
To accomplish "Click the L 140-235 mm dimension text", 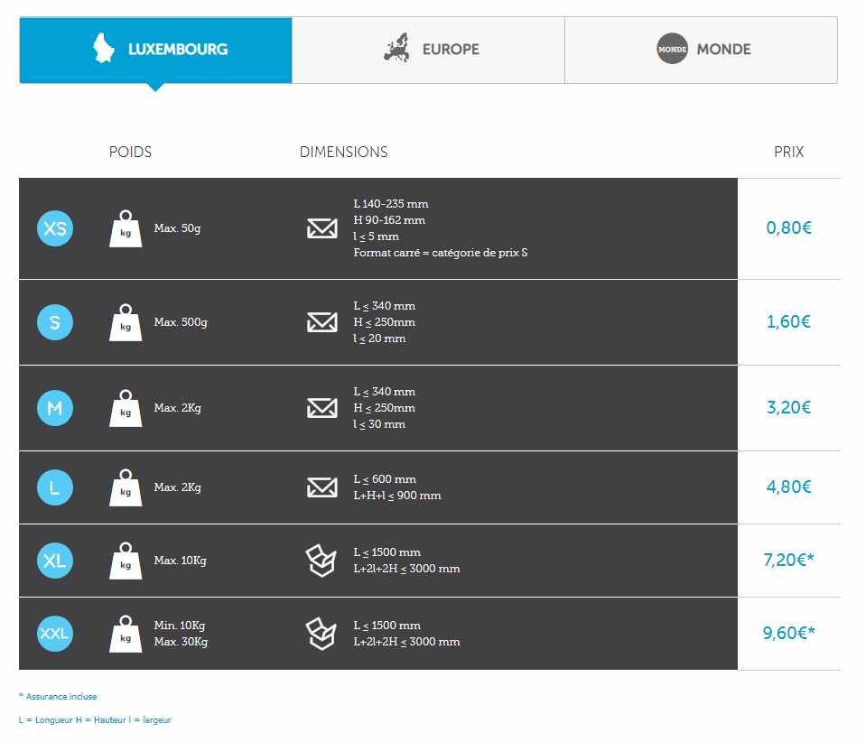I will (391, 204).
